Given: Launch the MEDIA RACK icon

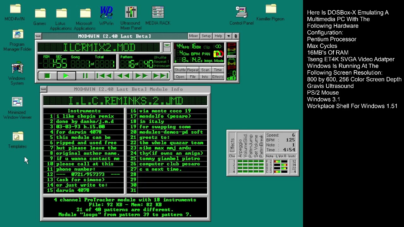Looking at the screenshot, I should pyautogui.click(x=158, y=16).
